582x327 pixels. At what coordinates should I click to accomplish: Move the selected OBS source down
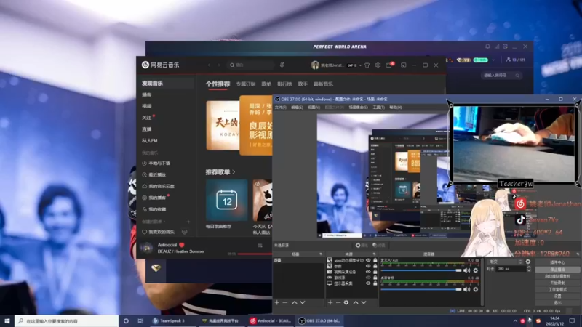click(x=364, y=302)
